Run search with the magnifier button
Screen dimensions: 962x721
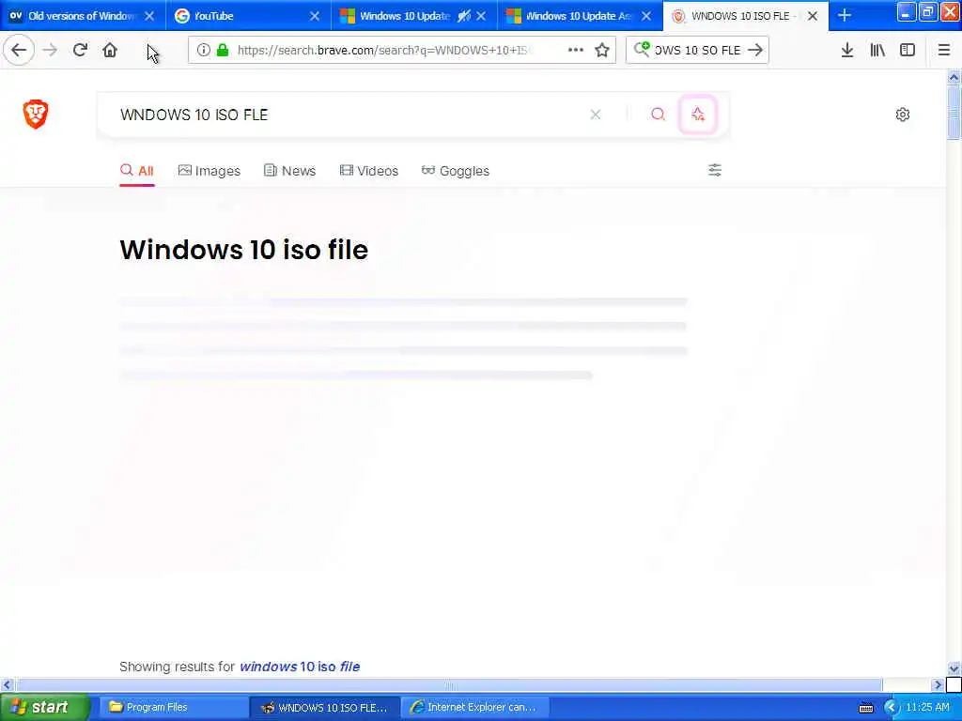point(659,114)
